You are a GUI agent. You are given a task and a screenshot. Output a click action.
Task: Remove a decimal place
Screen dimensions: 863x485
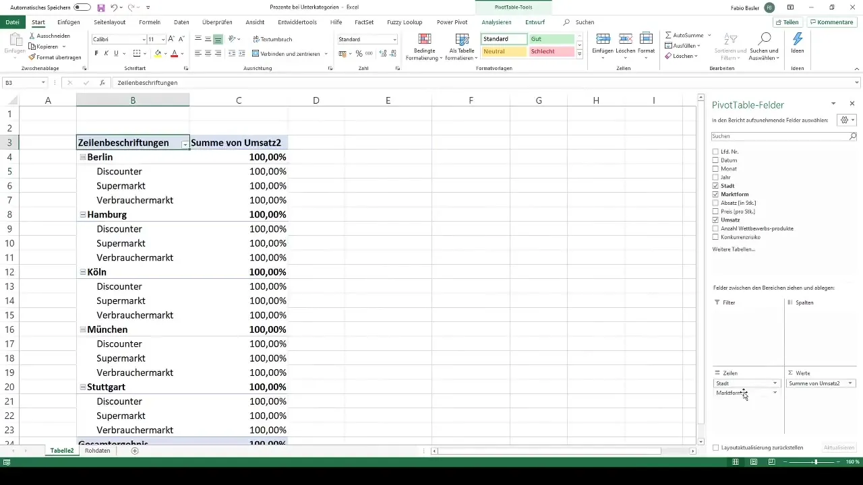coord(392,53)
